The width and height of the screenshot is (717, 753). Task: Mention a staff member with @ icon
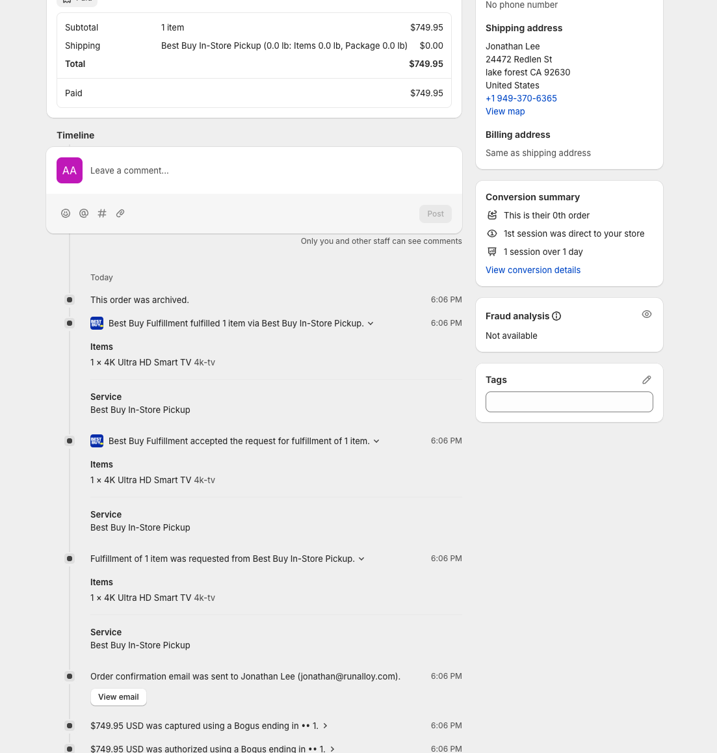pyautogui.click(x=84, y=213)
